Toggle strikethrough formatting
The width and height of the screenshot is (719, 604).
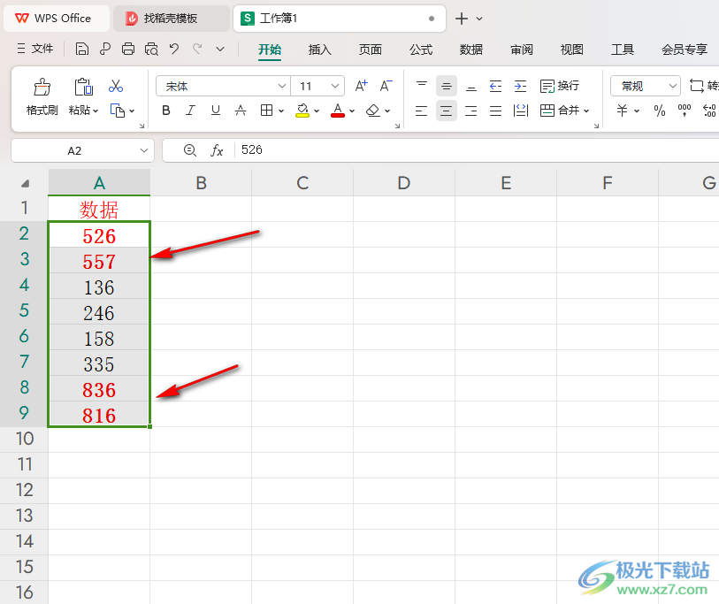click(x=241, y=111)
